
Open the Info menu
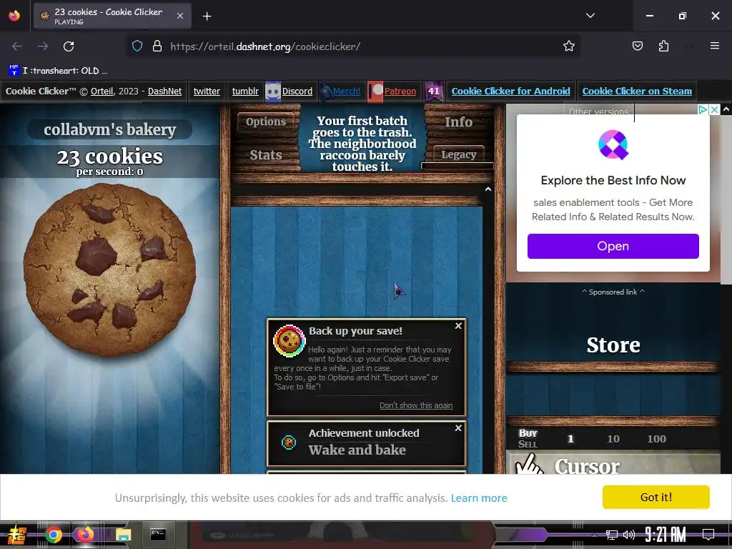[458, 122]
